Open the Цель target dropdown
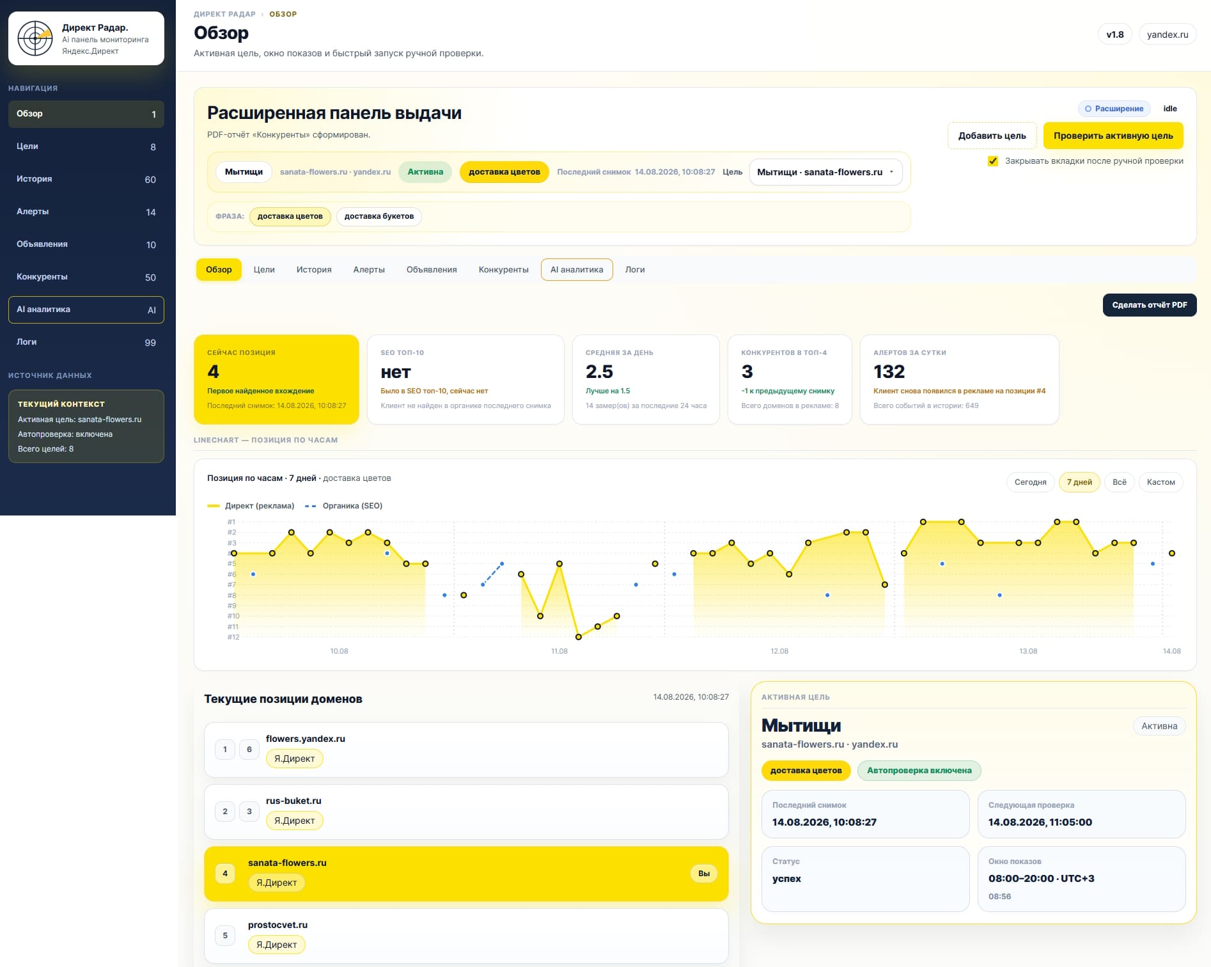Image resolution: width=1211 pixels, height=967 pixels. [825, 172]
